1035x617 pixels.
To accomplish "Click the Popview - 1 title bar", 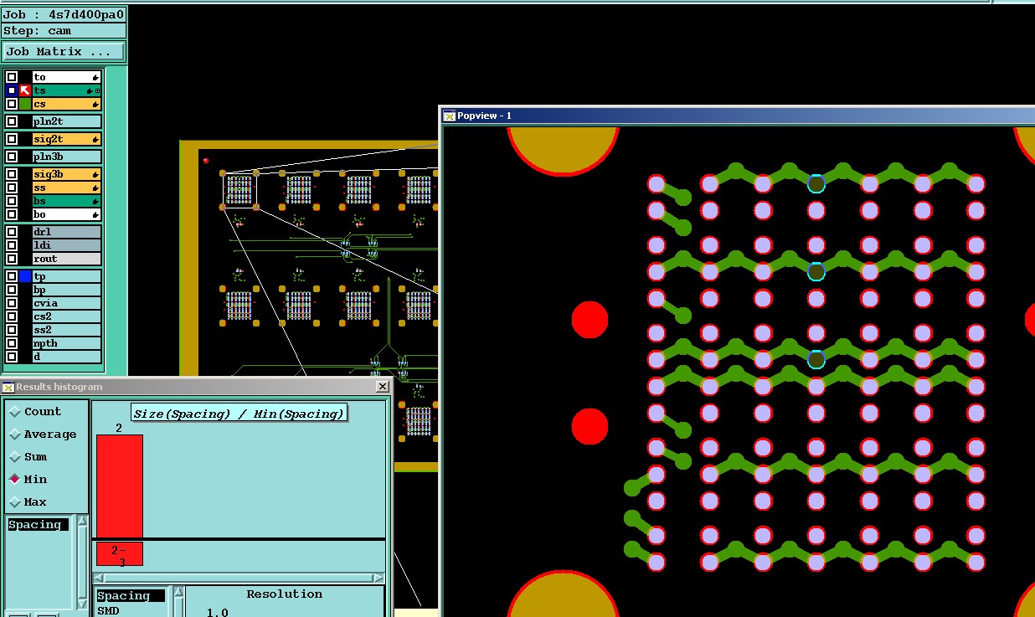I will coord(737,116).
